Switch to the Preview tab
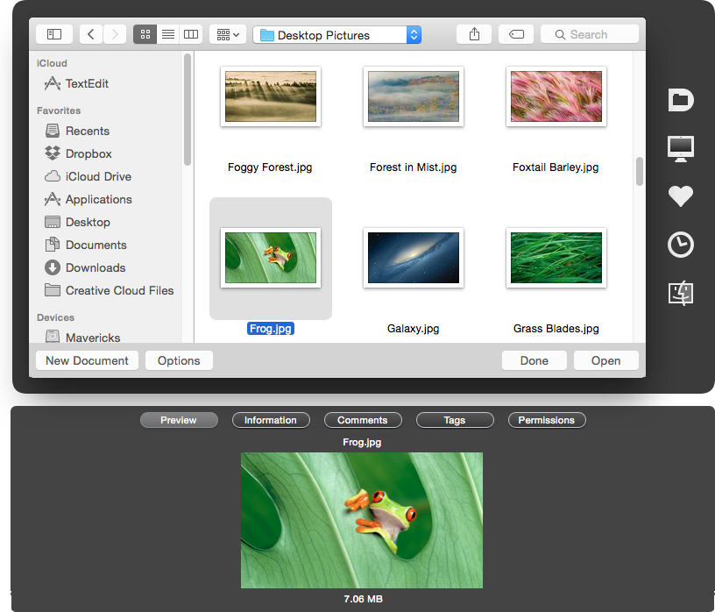The image size is (715, 612). pos(179,420)
